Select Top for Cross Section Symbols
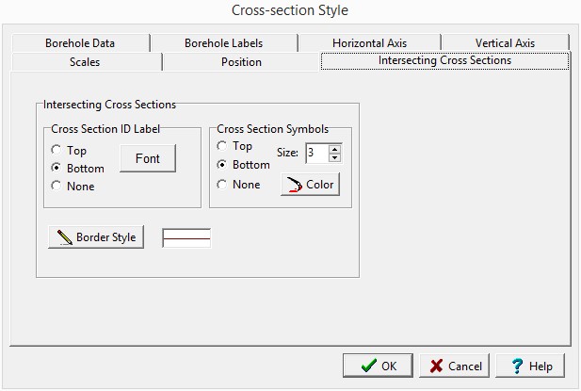This screenshot has width=581, height=391. [x=223, y=146]
